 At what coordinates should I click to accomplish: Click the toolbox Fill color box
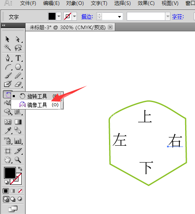tap(10, 173)
